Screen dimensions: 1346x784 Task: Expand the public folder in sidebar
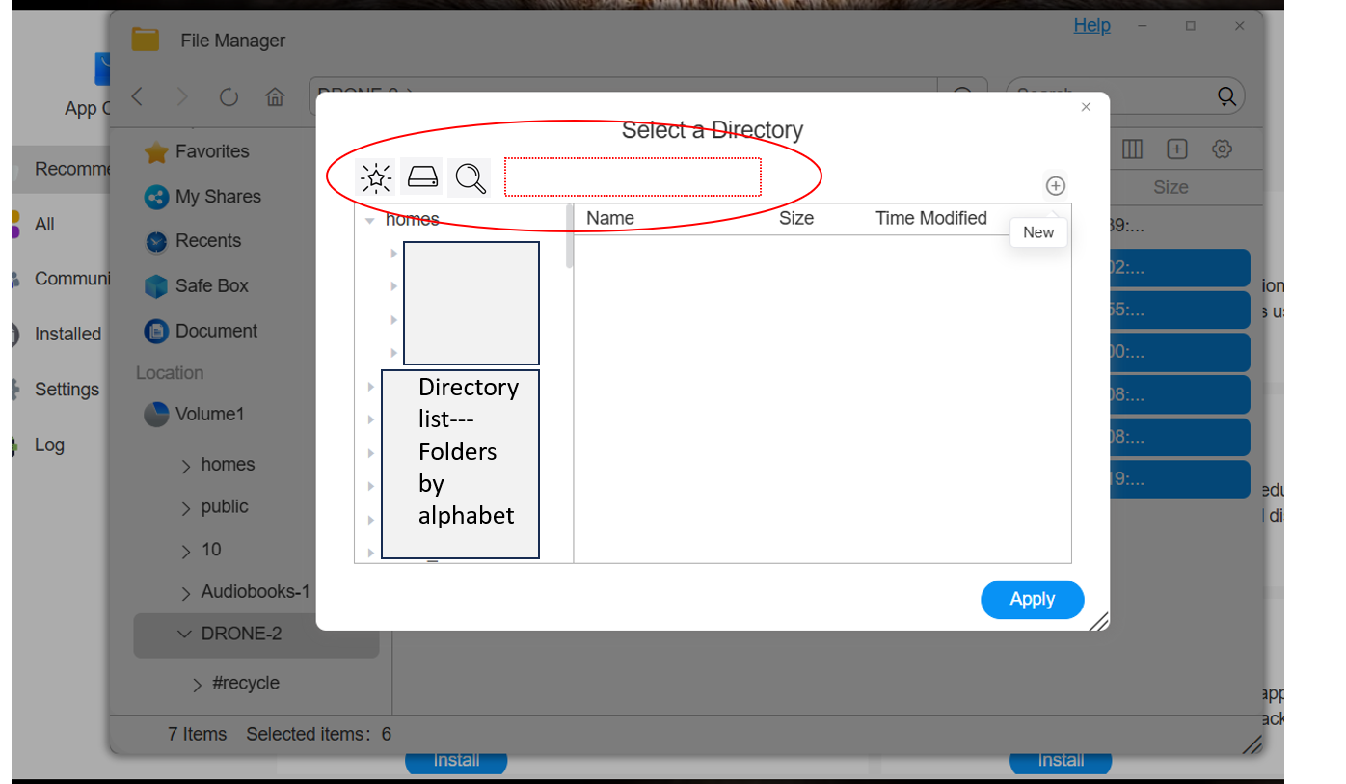tap(186, 509)
